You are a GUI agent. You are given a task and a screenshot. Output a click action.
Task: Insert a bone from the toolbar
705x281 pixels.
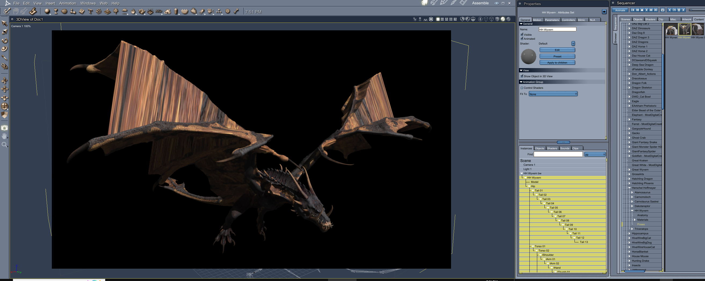click(237, 12)
